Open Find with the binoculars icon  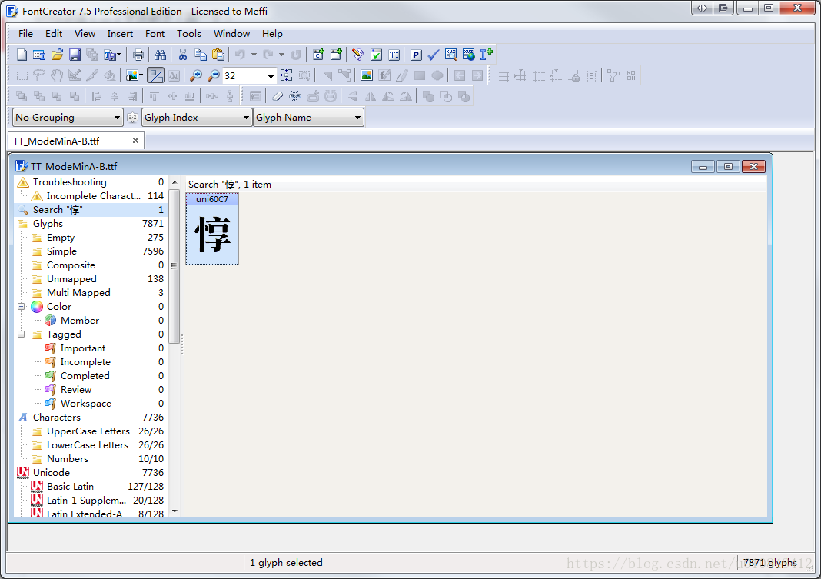160,55
